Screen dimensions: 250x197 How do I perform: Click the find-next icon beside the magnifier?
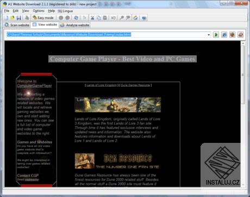click(x=128, y=18)
